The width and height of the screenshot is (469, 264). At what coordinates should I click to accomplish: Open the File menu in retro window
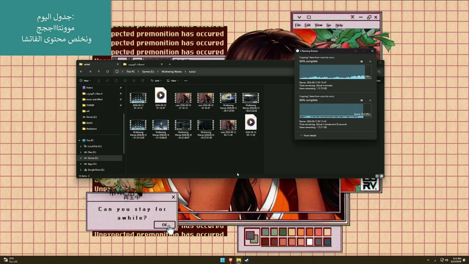pyautogui.click(x=298, y=25)
